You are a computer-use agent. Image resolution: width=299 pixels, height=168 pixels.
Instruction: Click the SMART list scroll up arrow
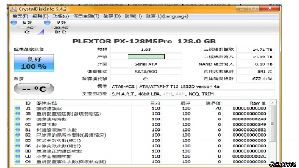coord(272,103)
